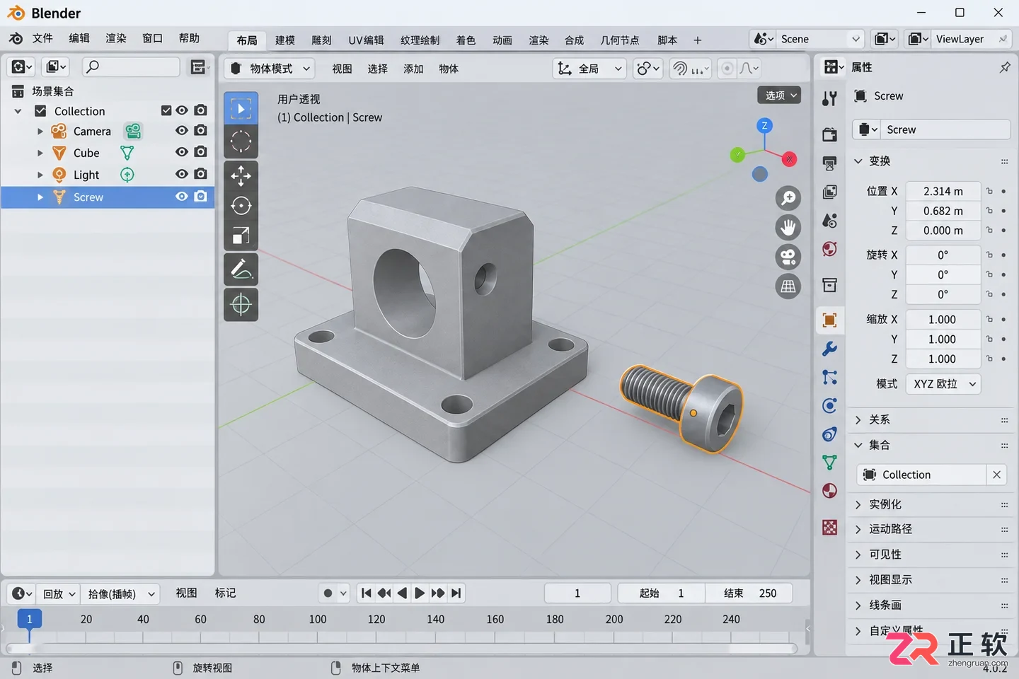Open the 物体模式 mode dropdown

pyautogui.click(x=270, y=69)
